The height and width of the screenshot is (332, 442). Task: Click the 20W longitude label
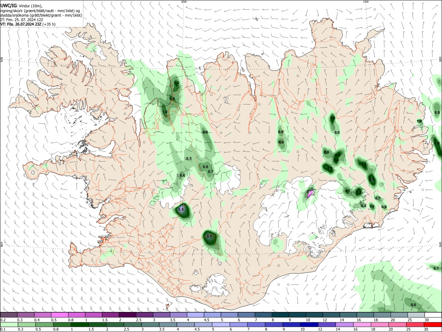point(184,2)
